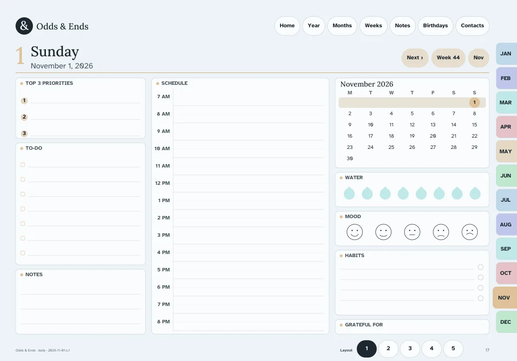Jump to the AUG side tab
The image size is (517, 361).
pyautogui.click(x=507, y=225)
